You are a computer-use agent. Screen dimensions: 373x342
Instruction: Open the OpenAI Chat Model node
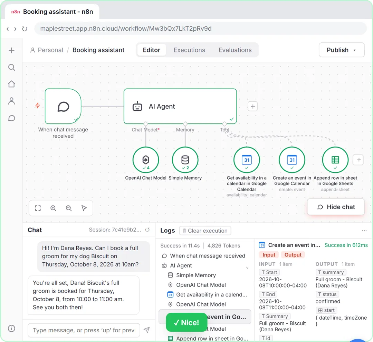[146, 160]
